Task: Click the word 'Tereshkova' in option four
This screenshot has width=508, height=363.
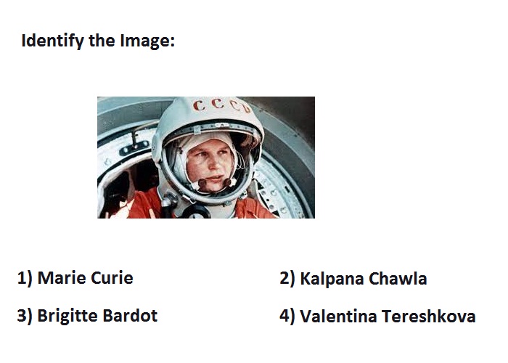Action: (x=429, y=317)
